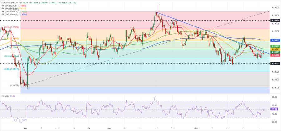
Task: Select the MA (20, close, 0) legend
Action: 9,5
